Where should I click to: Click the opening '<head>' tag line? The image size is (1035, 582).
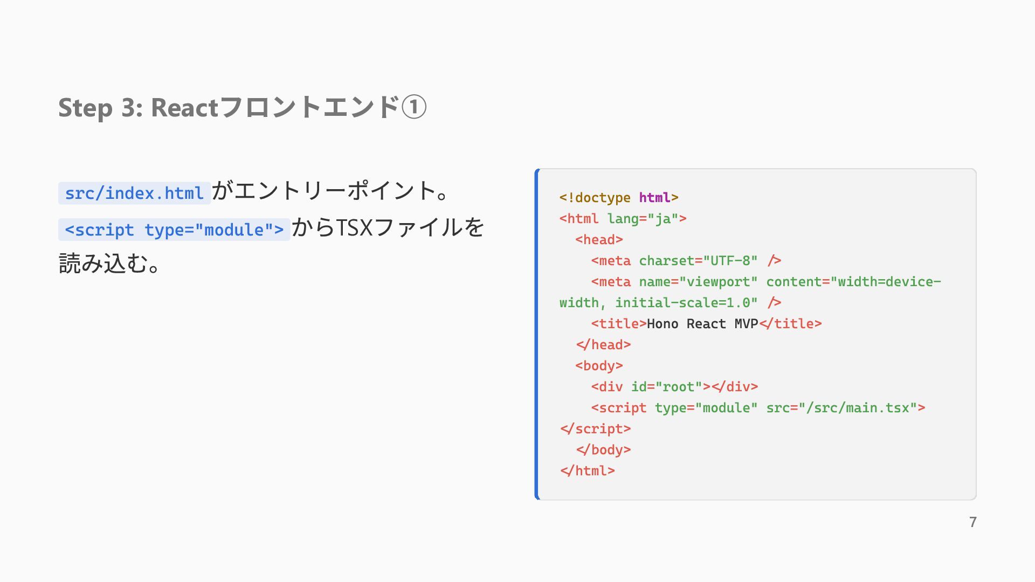click(x=599, y=240)
